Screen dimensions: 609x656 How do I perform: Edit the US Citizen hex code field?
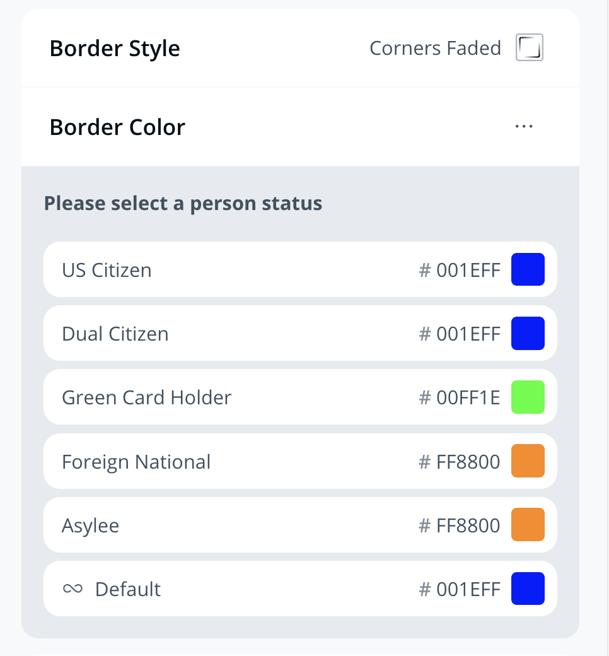468,270
